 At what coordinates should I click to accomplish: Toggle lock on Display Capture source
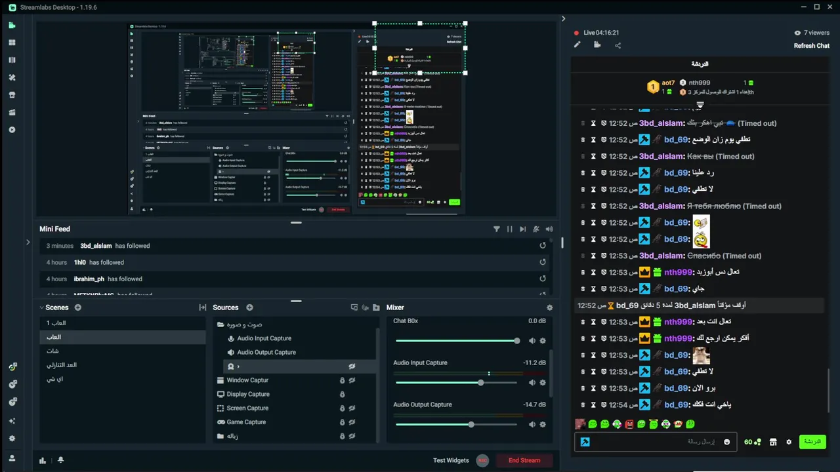(342, 394)
